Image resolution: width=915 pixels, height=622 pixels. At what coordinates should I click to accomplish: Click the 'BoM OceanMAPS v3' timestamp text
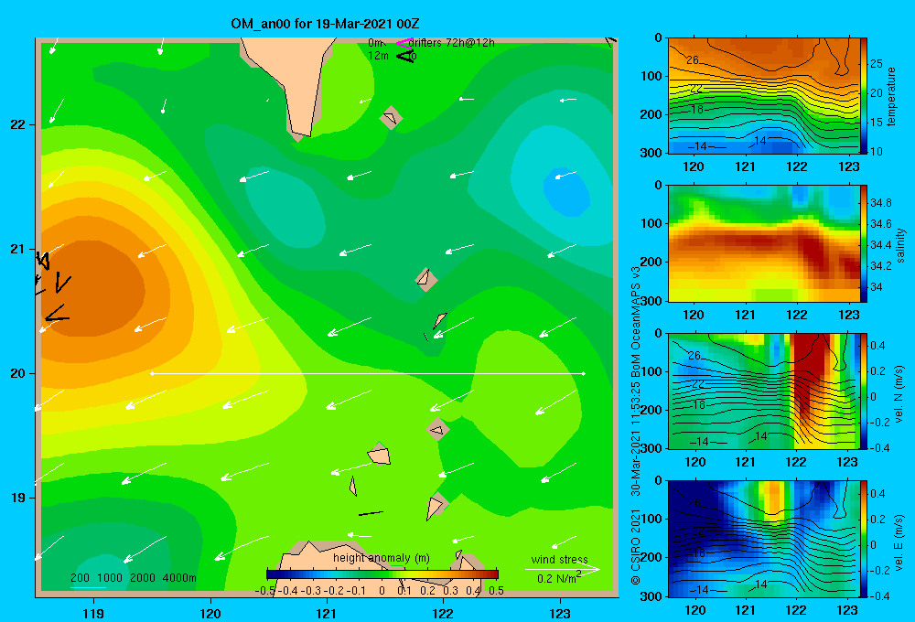pos(636,322)
